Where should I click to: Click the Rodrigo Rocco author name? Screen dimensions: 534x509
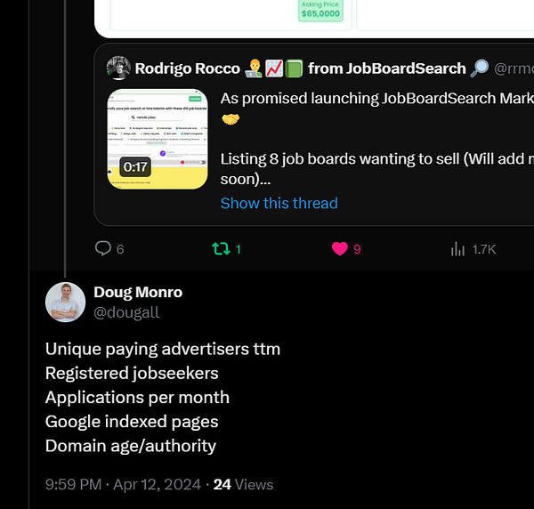click(x=188, y=69)
